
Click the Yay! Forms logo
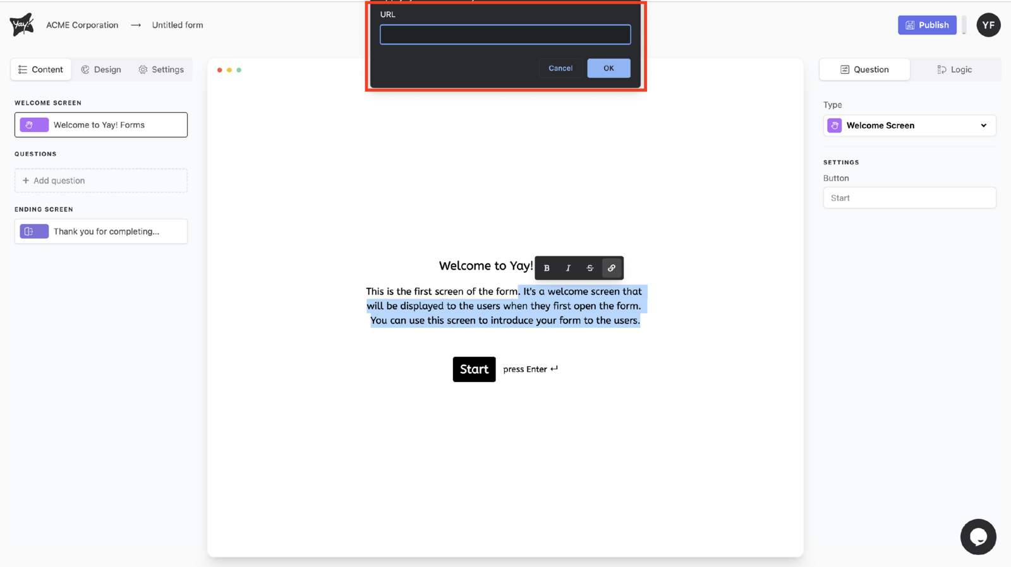tap(22, 25)
